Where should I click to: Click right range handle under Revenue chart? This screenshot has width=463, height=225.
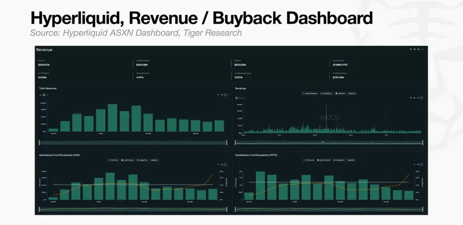423,143
